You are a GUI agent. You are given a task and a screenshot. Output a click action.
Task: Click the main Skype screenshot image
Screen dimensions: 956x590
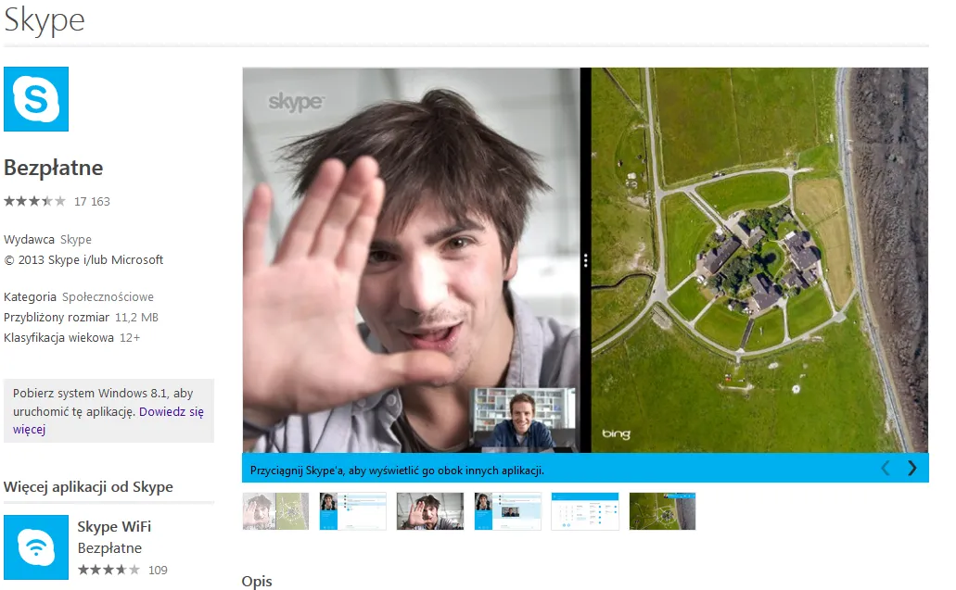(585, 260)
